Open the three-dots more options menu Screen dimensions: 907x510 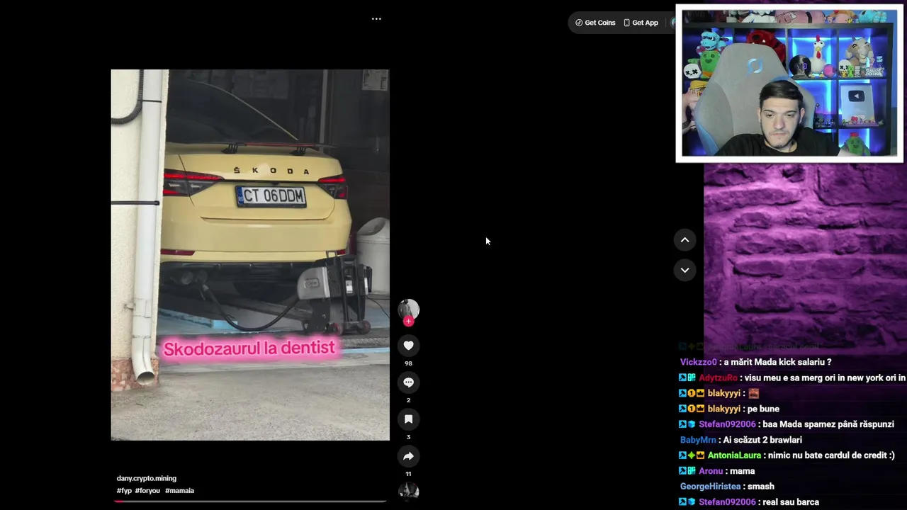[x=376, y=19]
